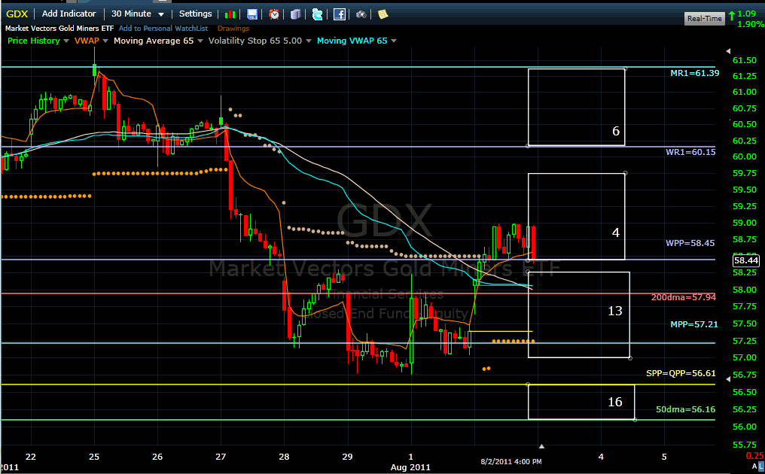This screenshot has height=474, width=765.
Task: Expand the Volatility Stop 65 5.00 arrow
Action: coord(309,41)
